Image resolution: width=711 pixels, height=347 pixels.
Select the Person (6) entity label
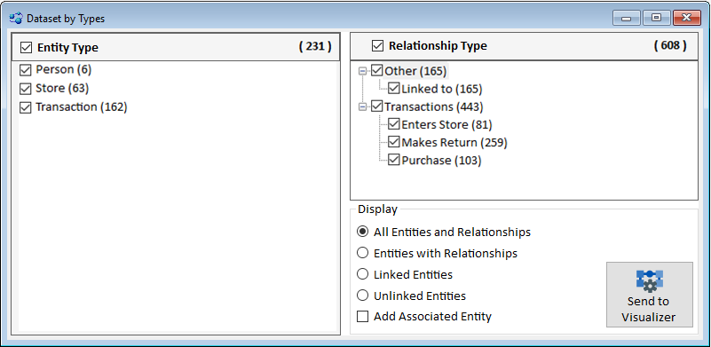64,69
